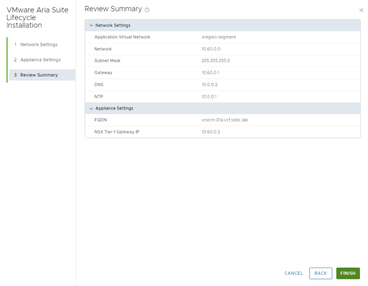The height and width of the screenshot is (286, 368).
Task: Click the Gateway value 10.60.0.1
Action: [210, 72]
